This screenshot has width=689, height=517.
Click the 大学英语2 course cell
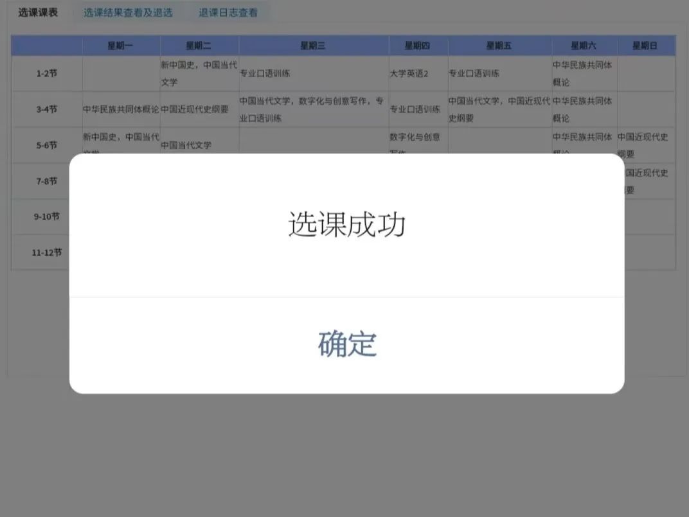pyautogui.click(x=418, y=73)
